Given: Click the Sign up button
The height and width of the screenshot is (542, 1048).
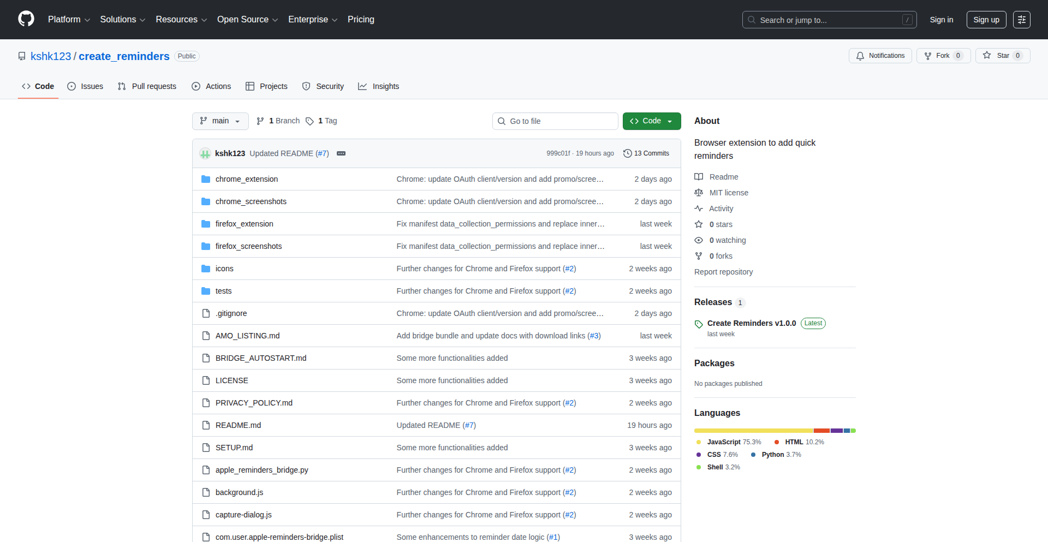Looking at the screenshot, I should 986,20.
